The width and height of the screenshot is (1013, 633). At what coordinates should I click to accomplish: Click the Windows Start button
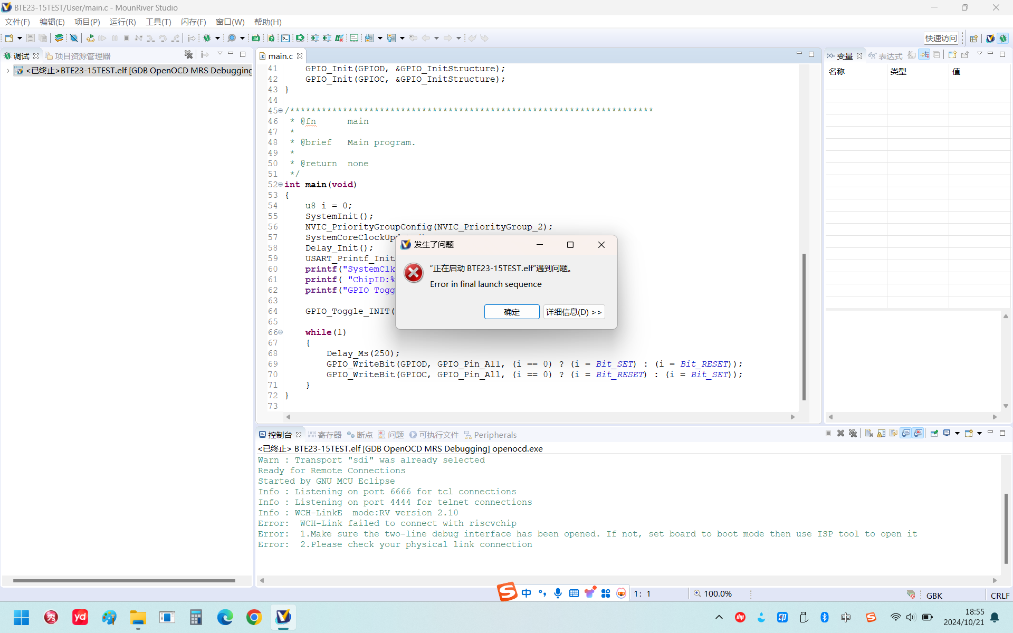tap(21, 617)
